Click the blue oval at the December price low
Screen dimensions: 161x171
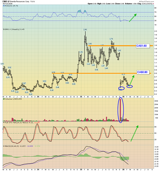pyautogui.click(x=121, y=88)
